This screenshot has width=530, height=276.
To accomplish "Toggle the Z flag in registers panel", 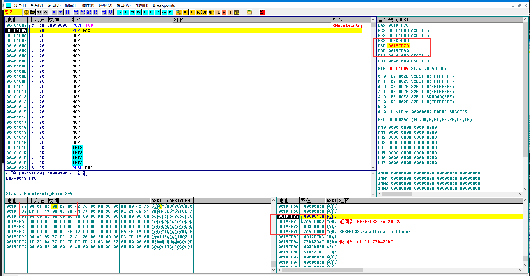I will (x=384, y=92).
